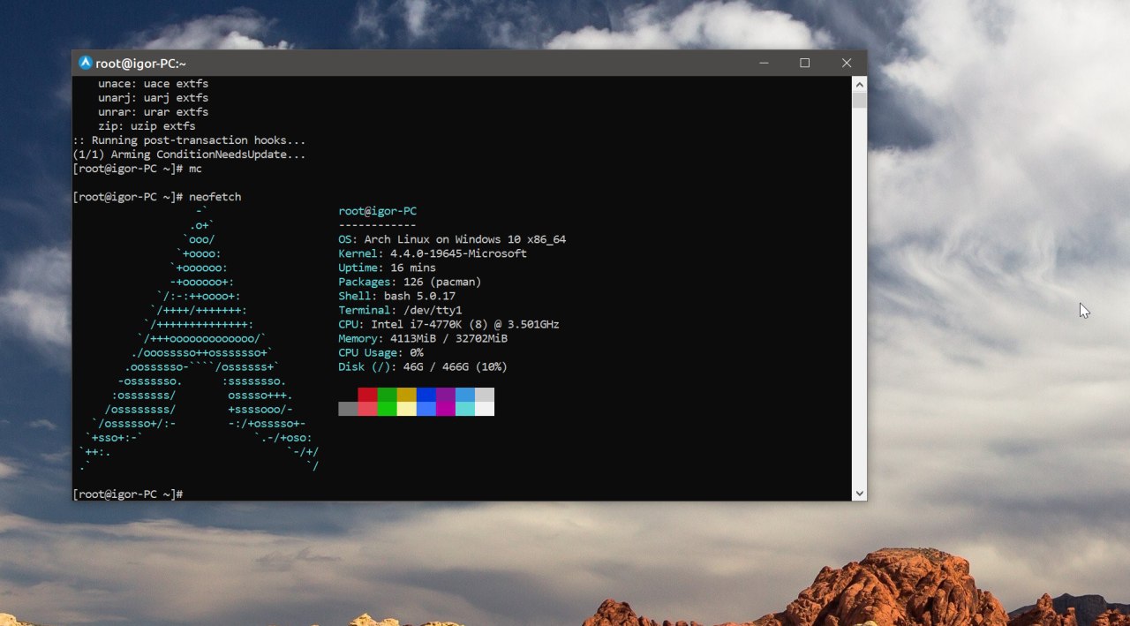Click the 'Memory: 4113MiB / 32702MiB' line

coord(423,338)
